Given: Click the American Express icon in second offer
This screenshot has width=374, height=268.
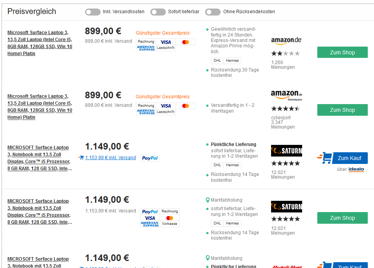Looking at the screenshot, I should (x=146, y=112).
